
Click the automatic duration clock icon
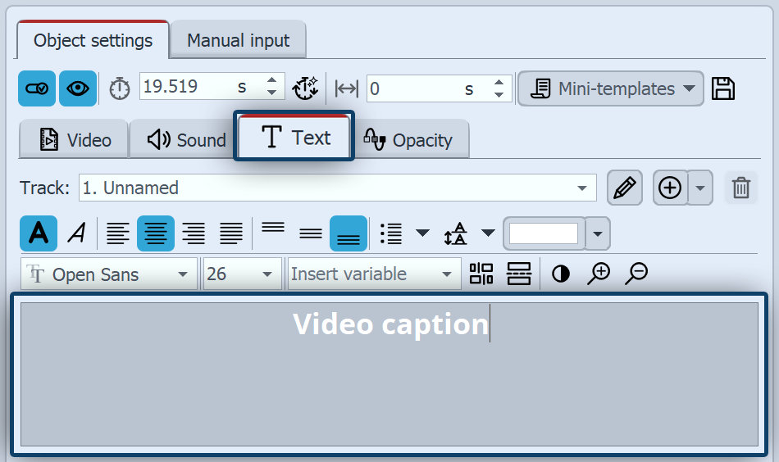tap(305, 88)
